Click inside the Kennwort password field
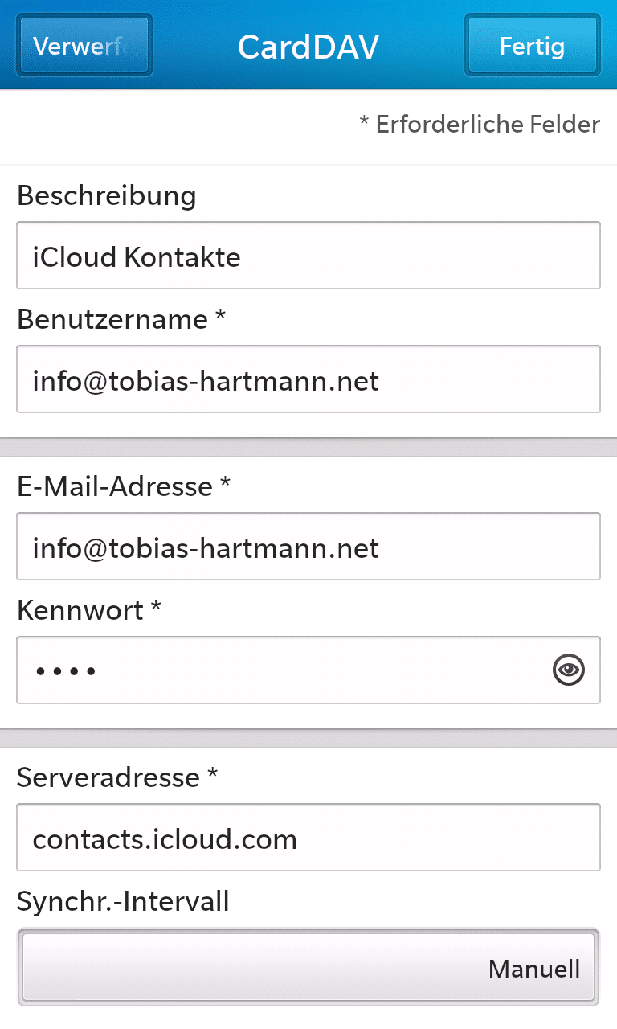The height and width of the screenshot is (1029, 617). point(308,670)
